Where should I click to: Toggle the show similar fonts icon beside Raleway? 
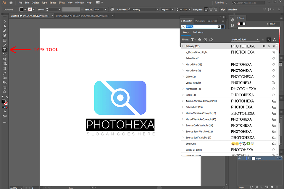pyautogui.click(x=264, y=46)
